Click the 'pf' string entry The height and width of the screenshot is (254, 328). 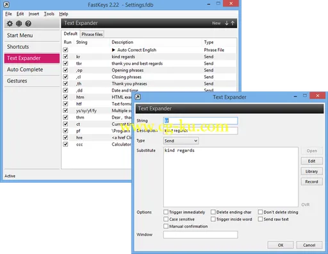click(x=78, y=131)
